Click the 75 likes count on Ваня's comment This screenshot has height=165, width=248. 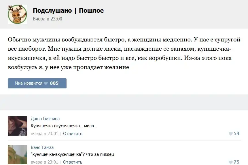point(236,162)
